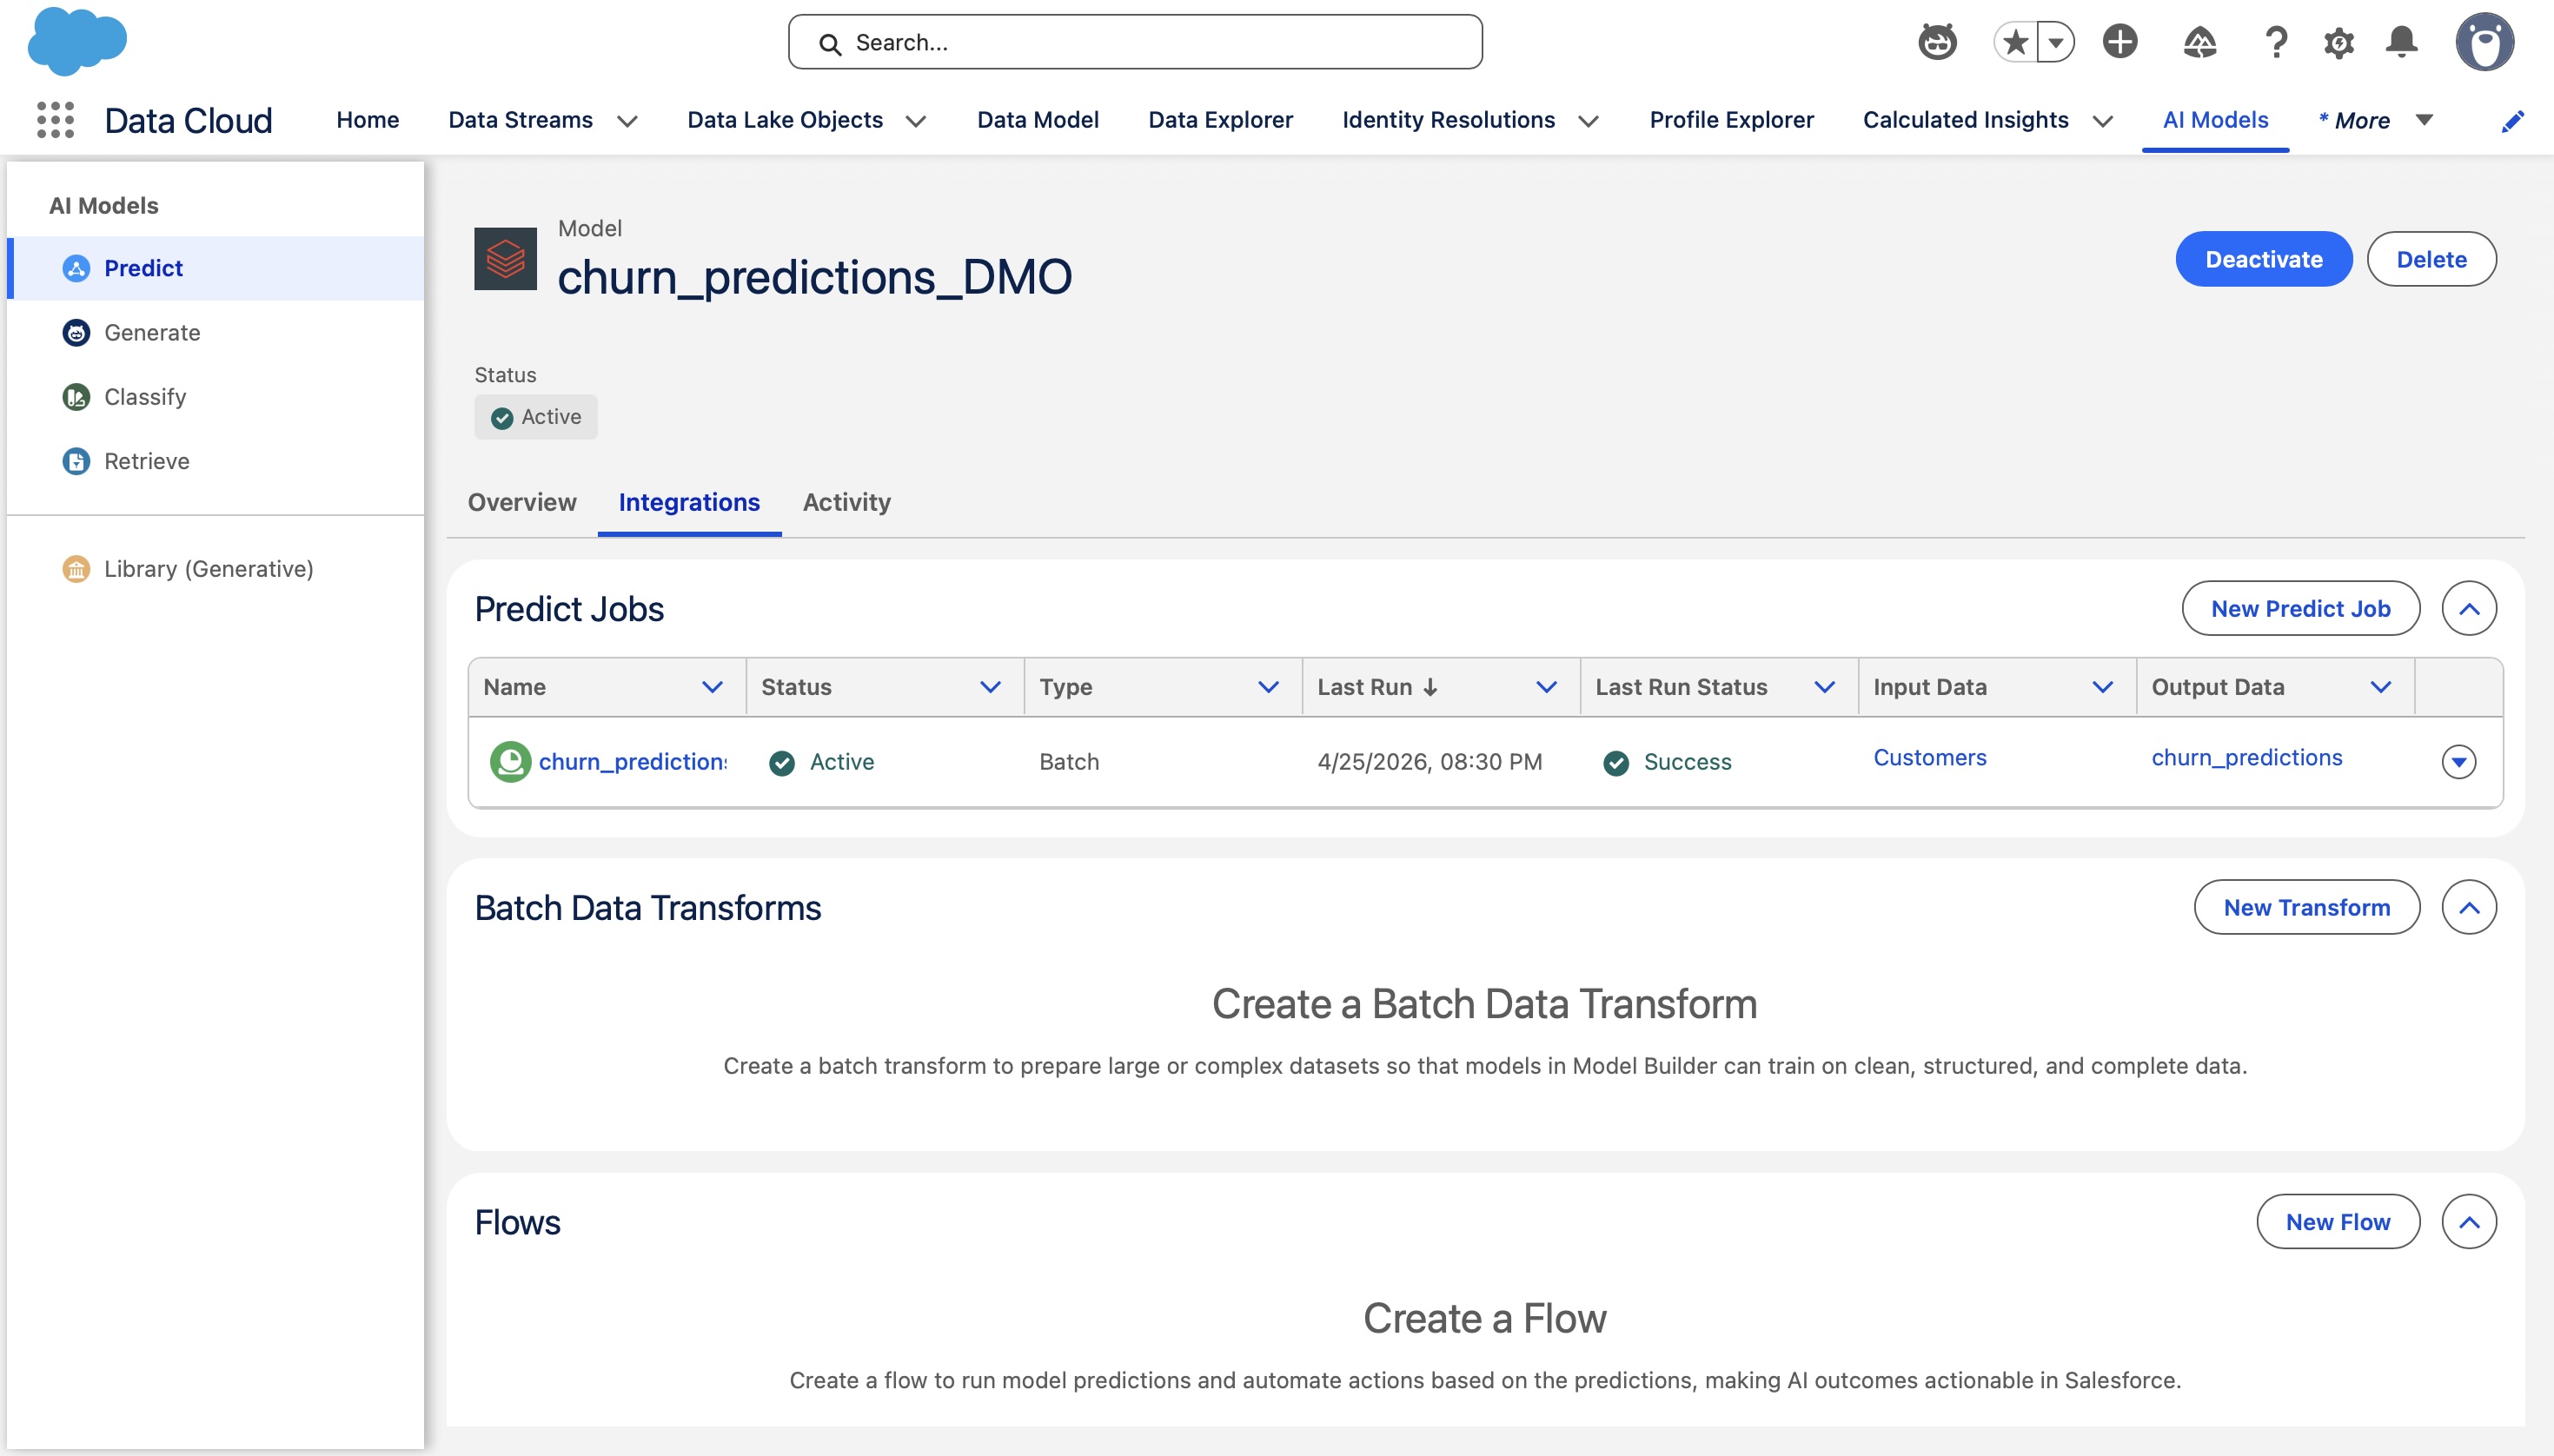Open the Trailhead guidance icon
This screenshot has width=2554, height=1456.
pos(2200,42)
